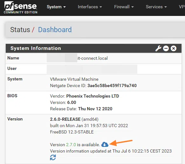Click the built on Mon Jan 31 line
This screenshot has height=164, width=185.
[89, 126]
